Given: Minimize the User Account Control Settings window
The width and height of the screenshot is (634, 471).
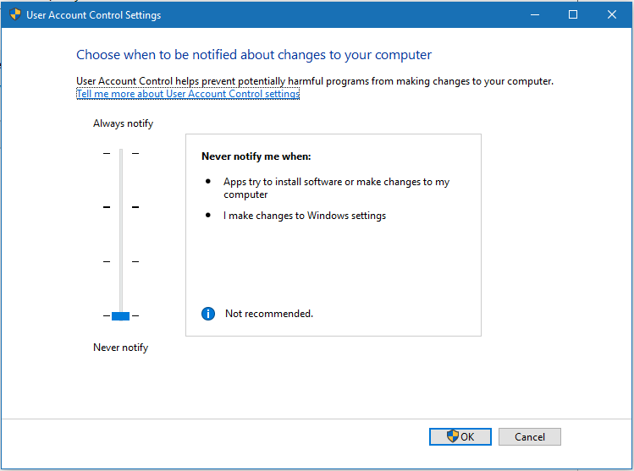Looking at the screenshot, I should (535, 14).
